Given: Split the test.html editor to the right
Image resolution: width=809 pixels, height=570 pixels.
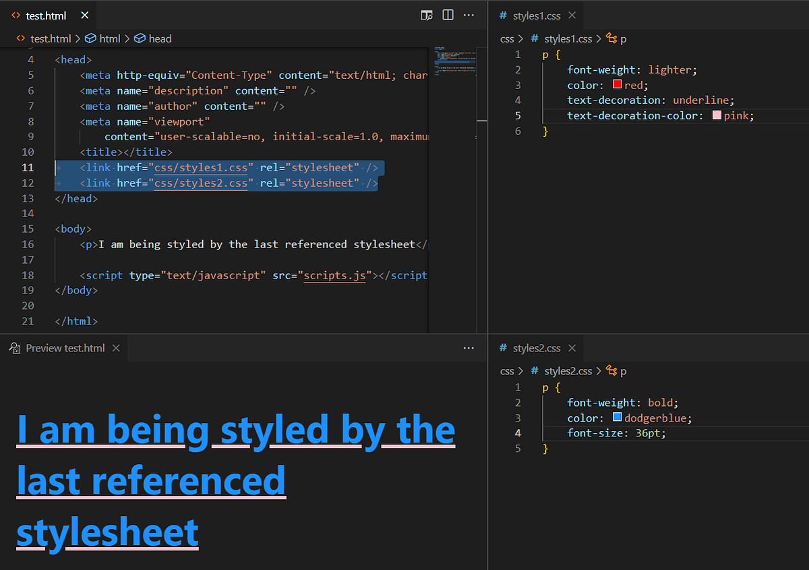Looking at the screenshot, I should (x=448, y=15).
